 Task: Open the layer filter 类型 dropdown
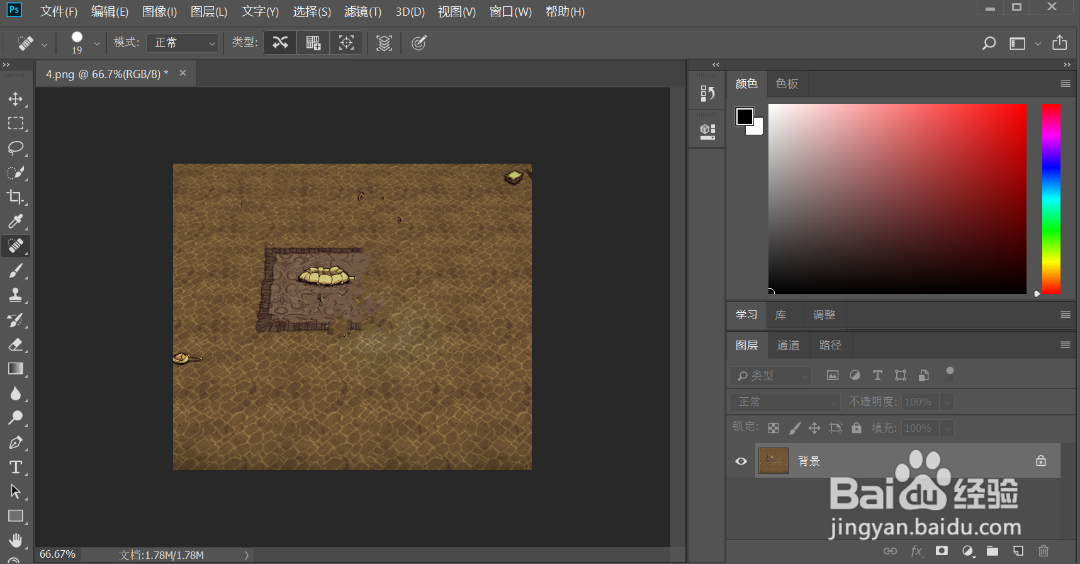click(771, 376)
